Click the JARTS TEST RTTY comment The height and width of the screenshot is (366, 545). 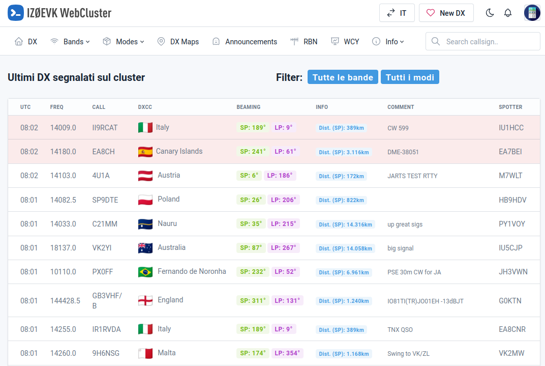pyautogui.click(x=412, y=176)
